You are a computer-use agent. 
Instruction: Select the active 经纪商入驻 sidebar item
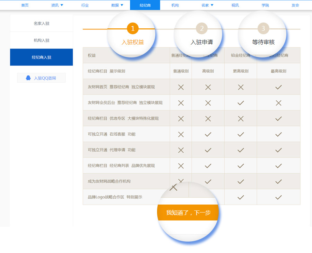[x=42, y=57]
